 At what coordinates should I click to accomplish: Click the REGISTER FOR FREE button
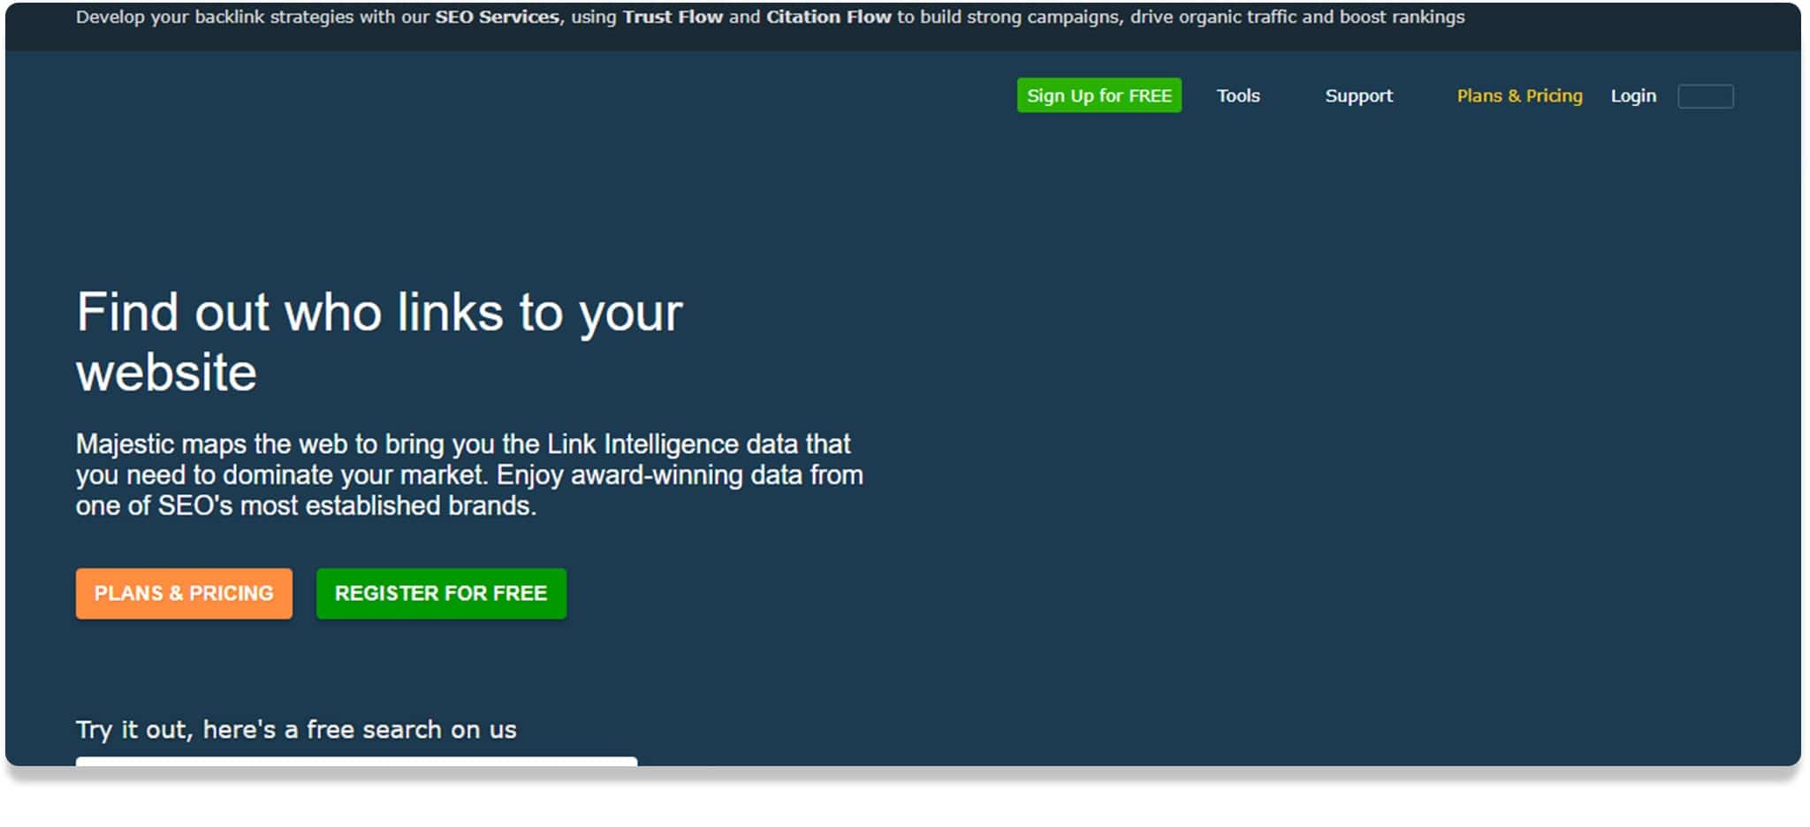pyautogui.click(x=441, y=593)
